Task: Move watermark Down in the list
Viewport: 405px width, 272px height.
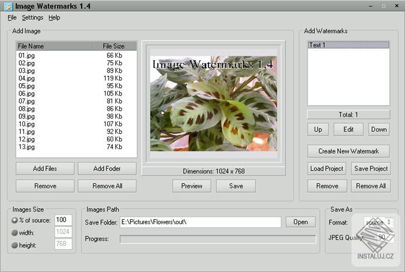Action: tap(379, 130)
